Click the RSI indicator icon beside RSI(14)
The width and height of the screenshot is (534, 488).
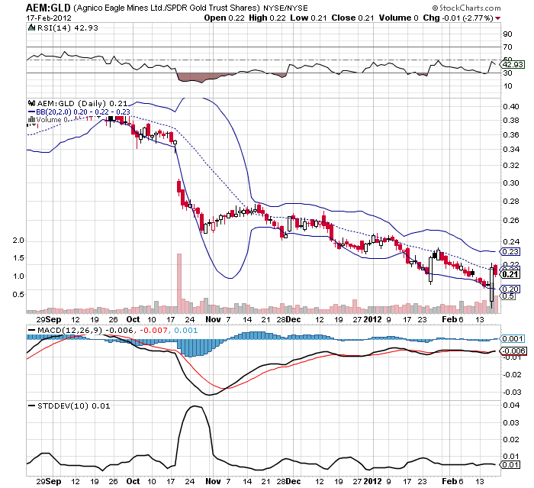click(31, 28)
